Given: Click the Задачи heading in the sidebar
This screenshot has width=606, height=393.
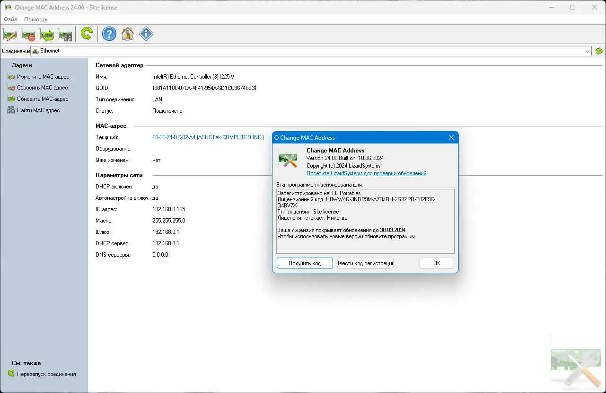Looking at the screenshot, I should pos(22,65).
